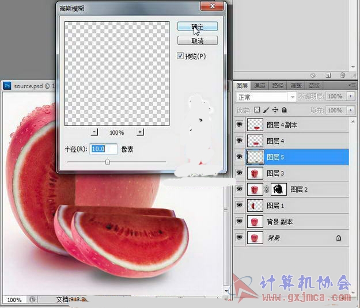
Task: Click the lock image pixels brush icon
Action: pyautogui.click(x=266, y=110)
